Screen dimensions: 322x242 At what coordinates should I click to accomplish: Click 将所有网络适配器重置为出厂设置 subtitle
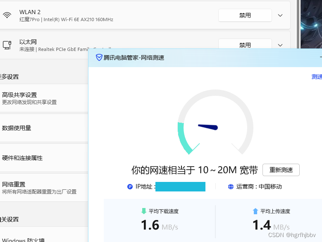pyautogui.click(x=39, y=192)
